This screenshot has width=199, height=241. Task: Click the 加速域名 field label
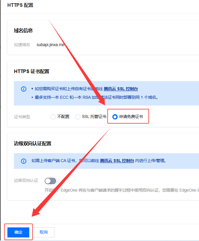point(22,45)
